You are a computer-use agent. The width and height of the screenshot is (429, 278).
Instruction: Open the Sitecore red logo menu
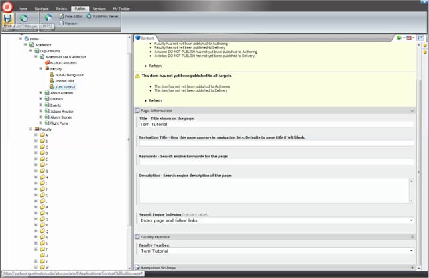tap(7, 7)
